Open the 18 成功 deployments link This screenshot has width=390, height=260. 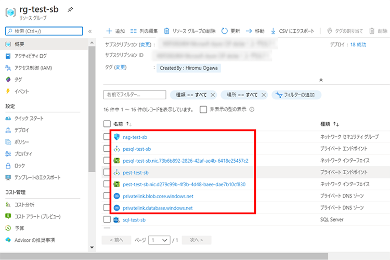[358, 45]
